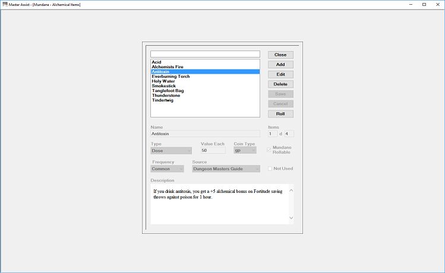Close the Master Assist window

[x=438, y=5]
